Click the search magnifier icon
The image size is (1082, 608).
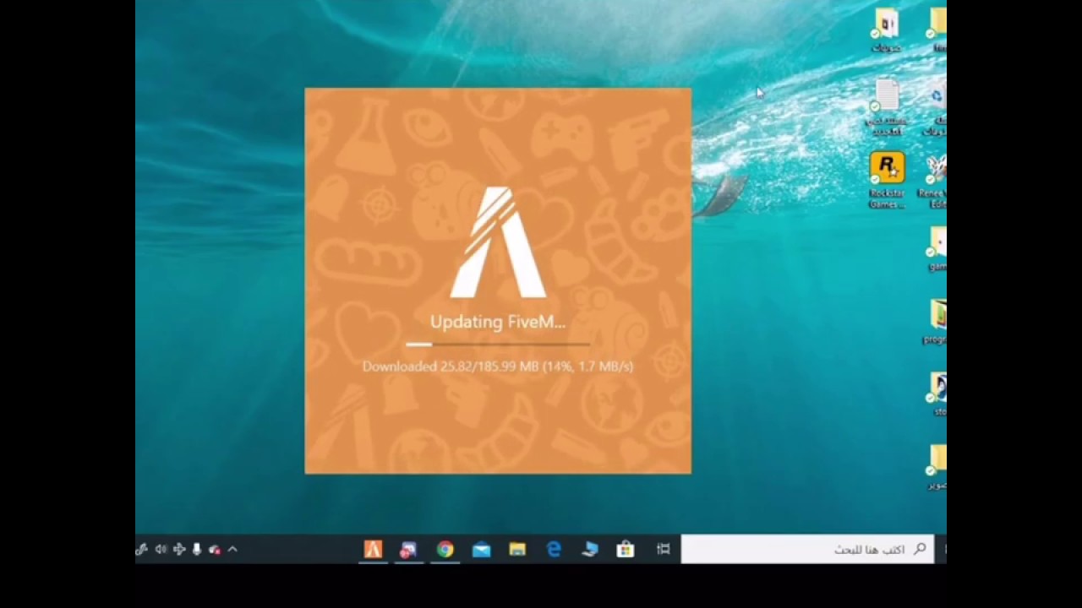point(920,549)
